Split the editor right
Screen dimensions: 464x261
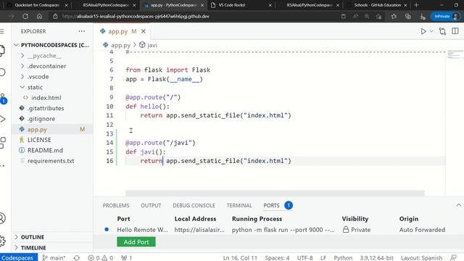(455, 31)
